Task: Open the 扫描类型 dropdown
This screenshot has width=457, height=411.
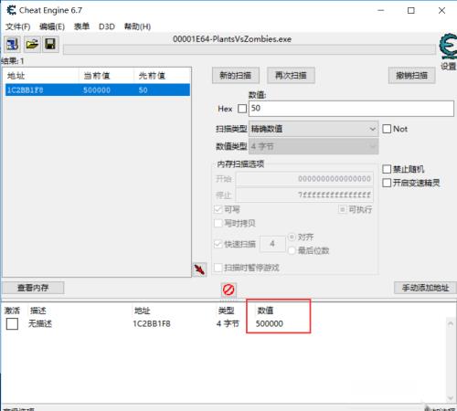Action: coord(314,129)
